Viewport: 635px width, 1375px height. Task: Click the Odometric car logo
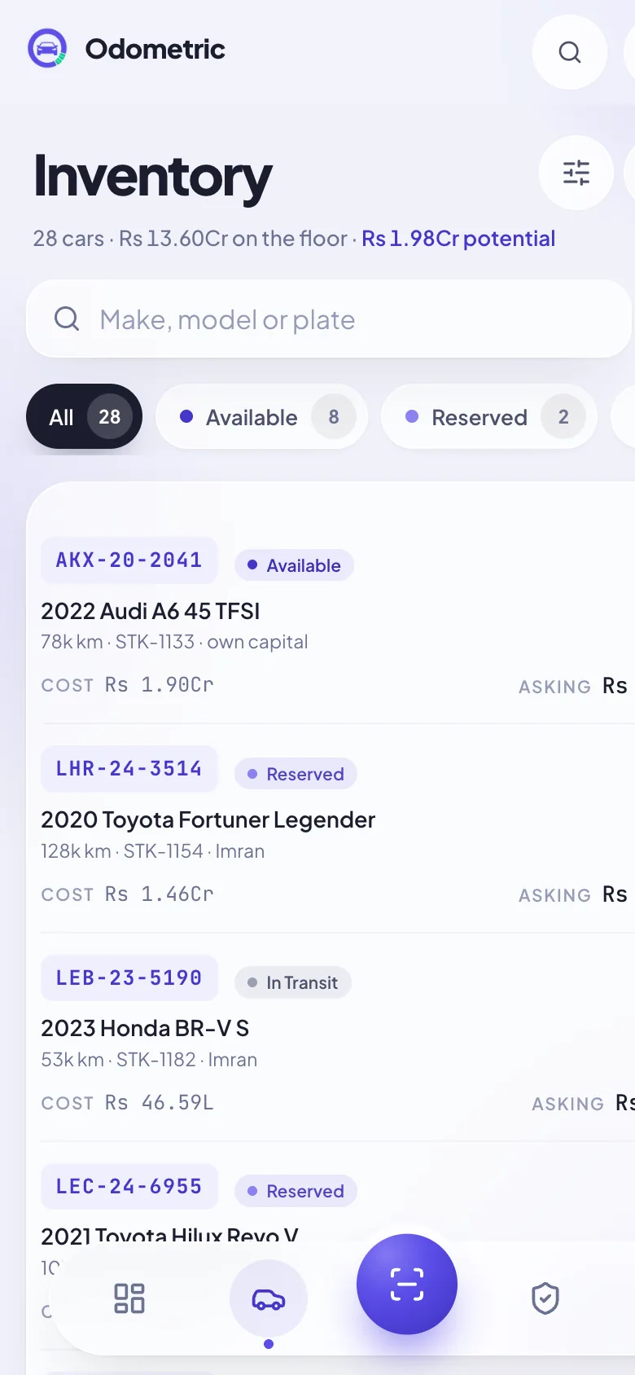[47, 49]
